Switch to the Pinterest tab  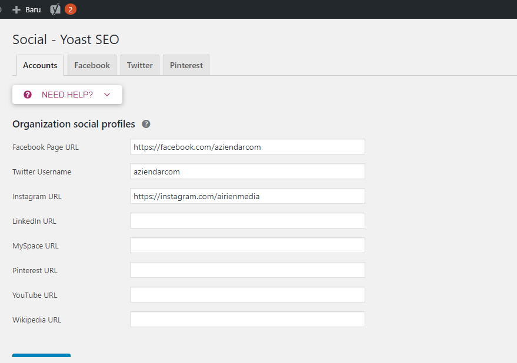[186, 65]
